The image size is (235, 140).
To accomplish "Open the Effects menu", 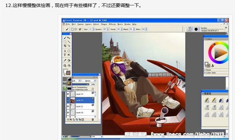I will tap(112, 24).
